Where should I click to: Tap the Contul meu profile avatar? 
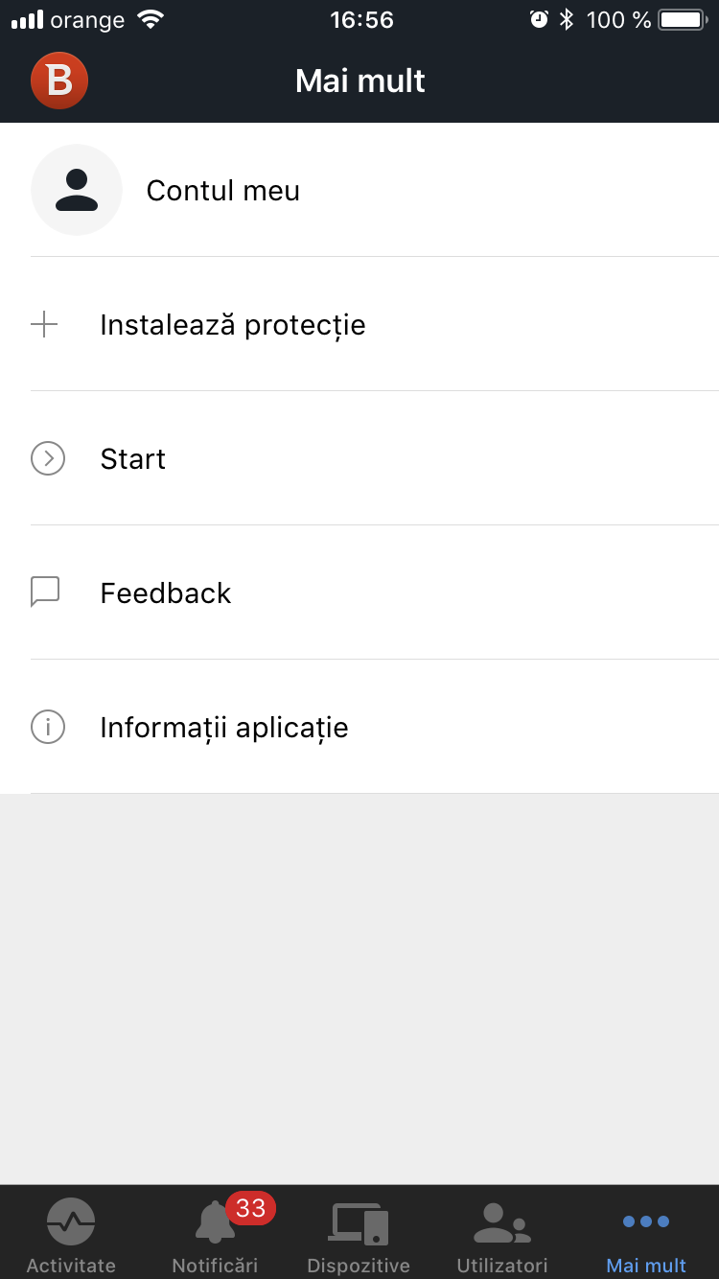pyautogui.click(x=77, y=190)
